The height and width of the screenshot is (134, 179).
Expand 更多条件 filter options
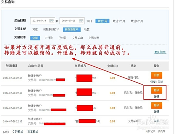160,52
